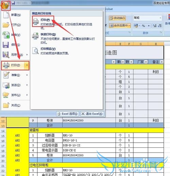
Task: Open filter dropdown for 备注 column
Action: [161, 62]
